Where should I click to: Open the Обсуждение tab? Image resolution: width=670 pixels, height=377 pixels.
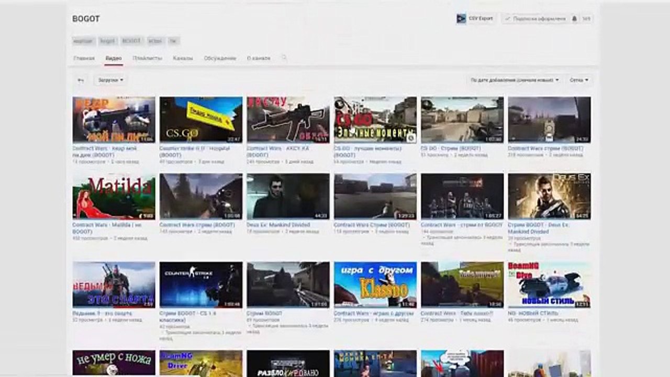tap(220, 58)
